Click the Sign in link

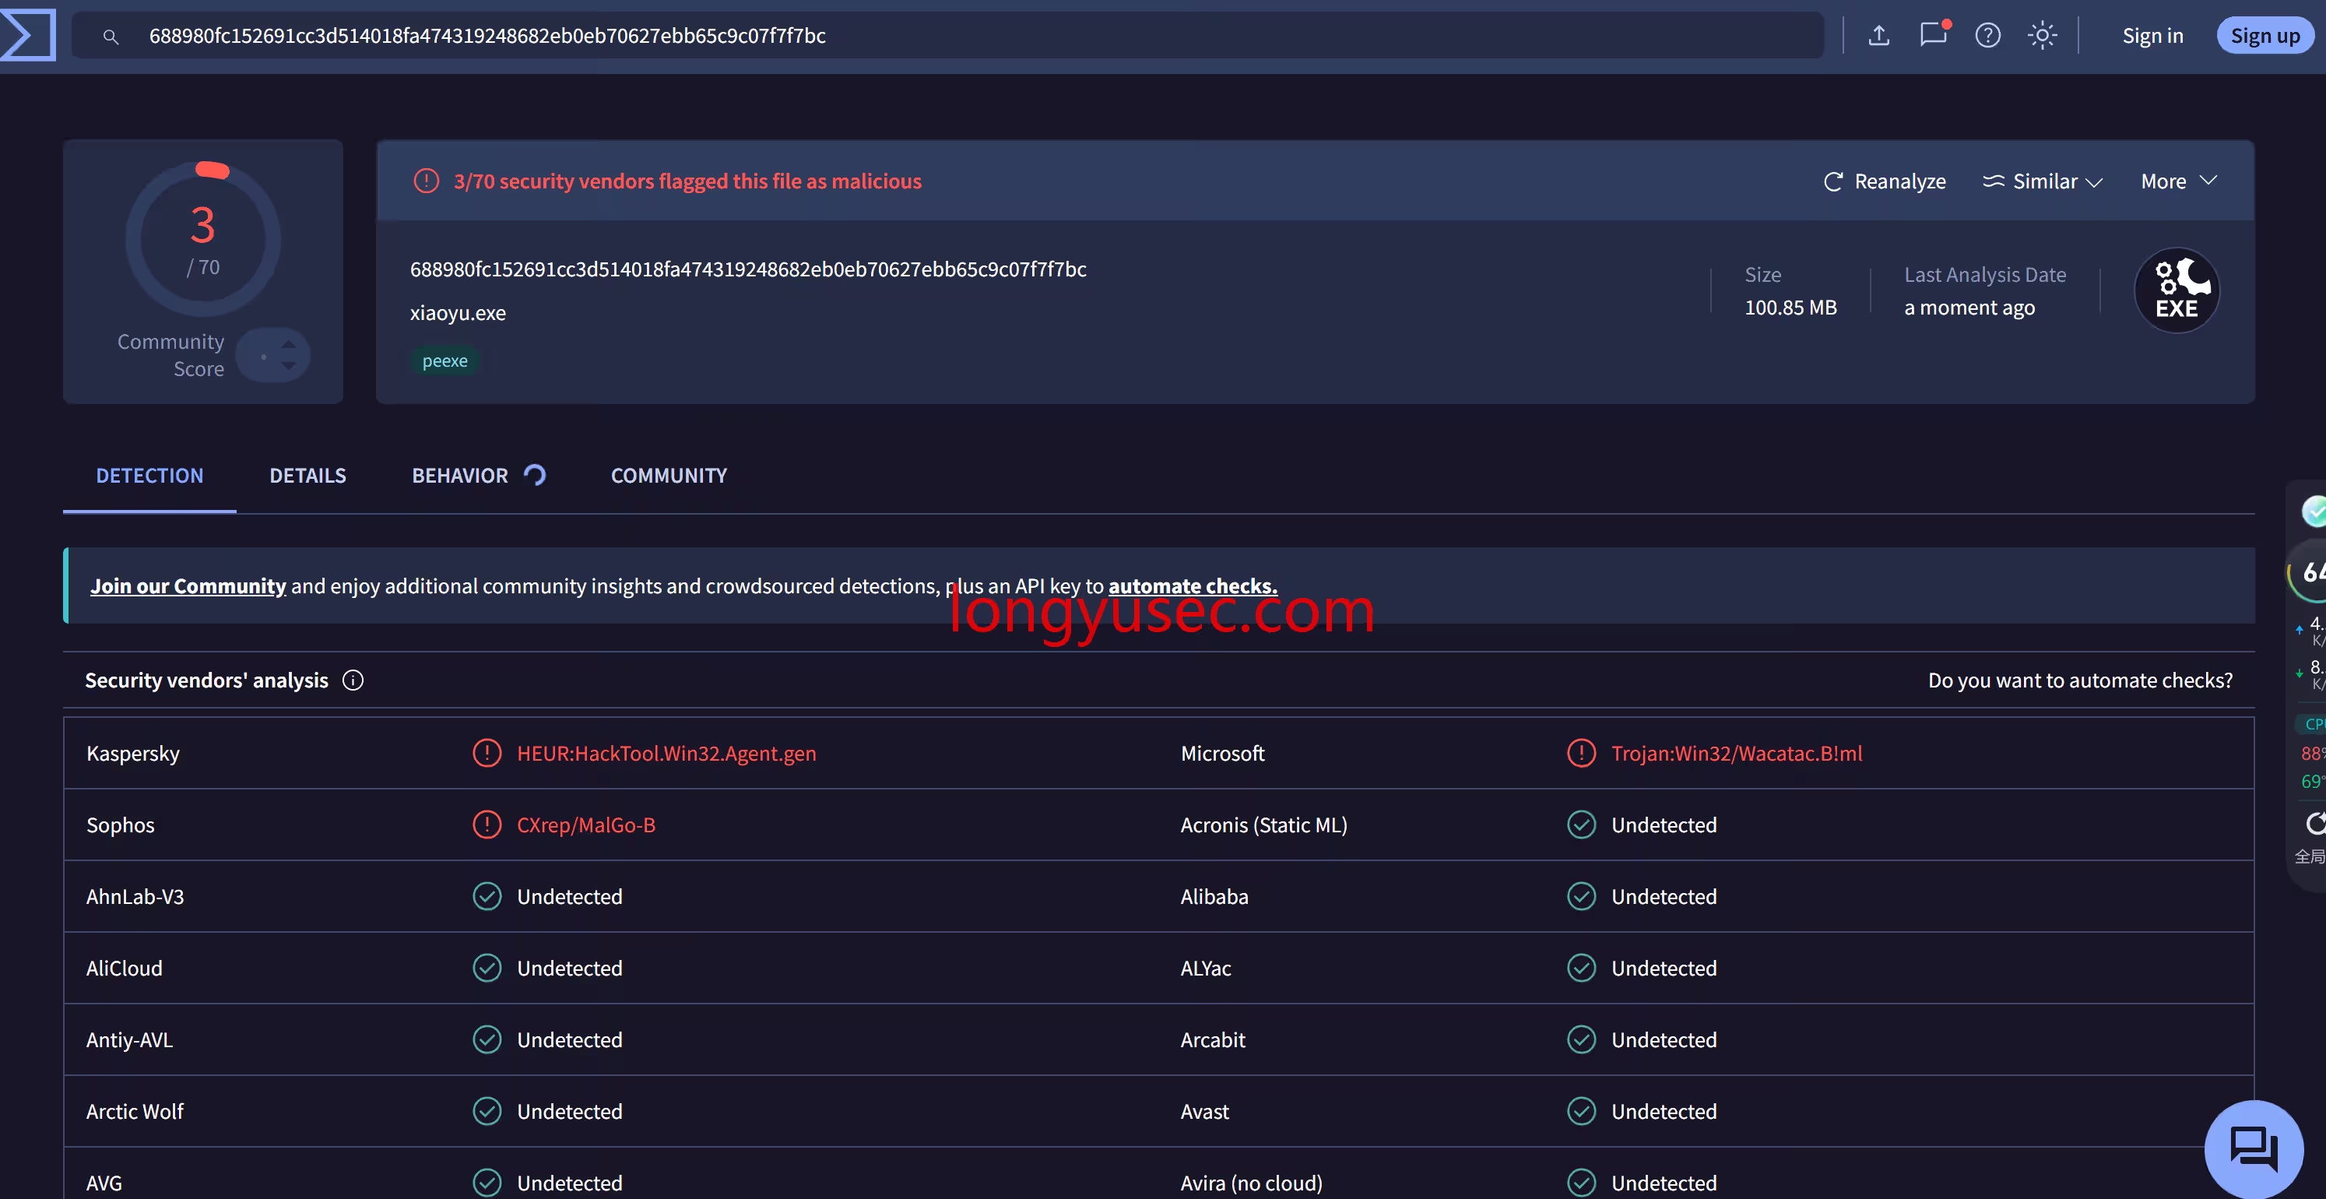click(2152, 35)
